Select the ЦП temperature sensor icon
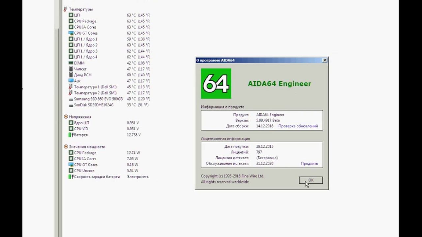422x237 pixels. tap(71, 15)
